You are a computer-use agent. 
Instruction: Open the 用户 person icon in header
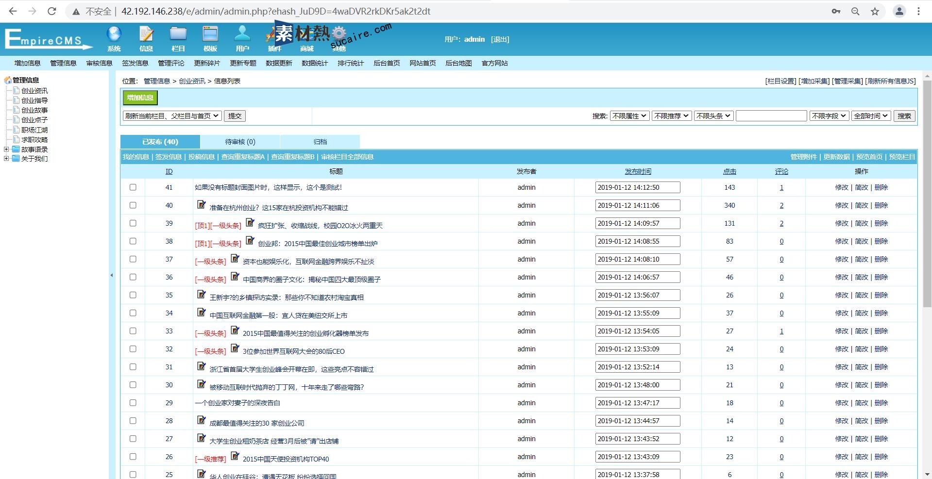tap(242, 38)
